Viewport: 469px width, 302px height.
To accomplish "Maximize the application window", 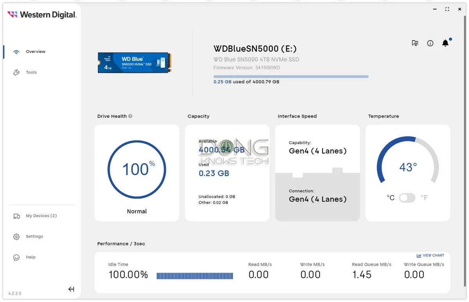I will [x=447, y=9].
